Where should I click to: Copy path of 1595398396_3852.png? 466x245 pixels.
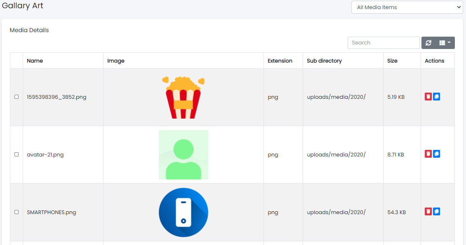(436, 96)
